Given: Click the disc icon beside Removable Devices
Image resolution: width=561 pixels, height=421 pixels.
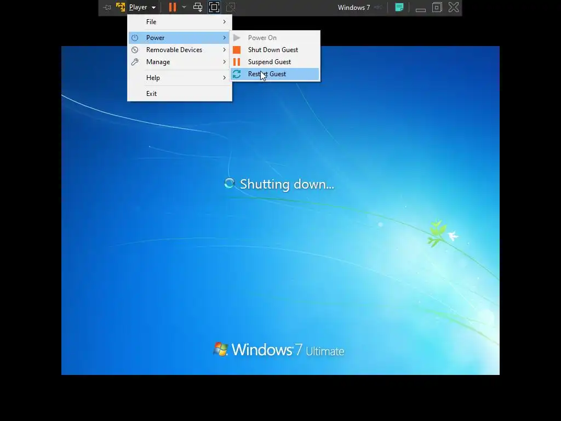Looking at the screenshot, I should point(135,50).
